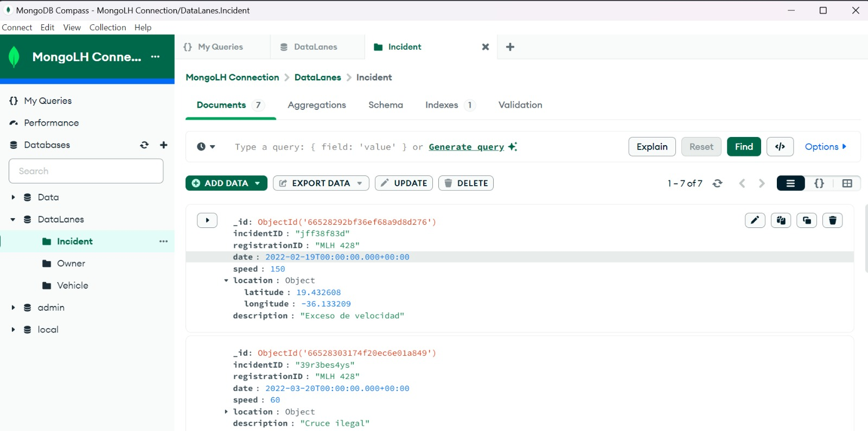The width and height of the screenshot is (868, 431).
Task: Click speed value 150 in first document
Action: [277, 269]
